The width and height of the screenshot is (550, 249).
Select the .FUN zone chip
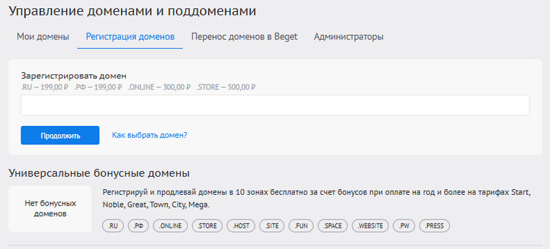point(301,226)
